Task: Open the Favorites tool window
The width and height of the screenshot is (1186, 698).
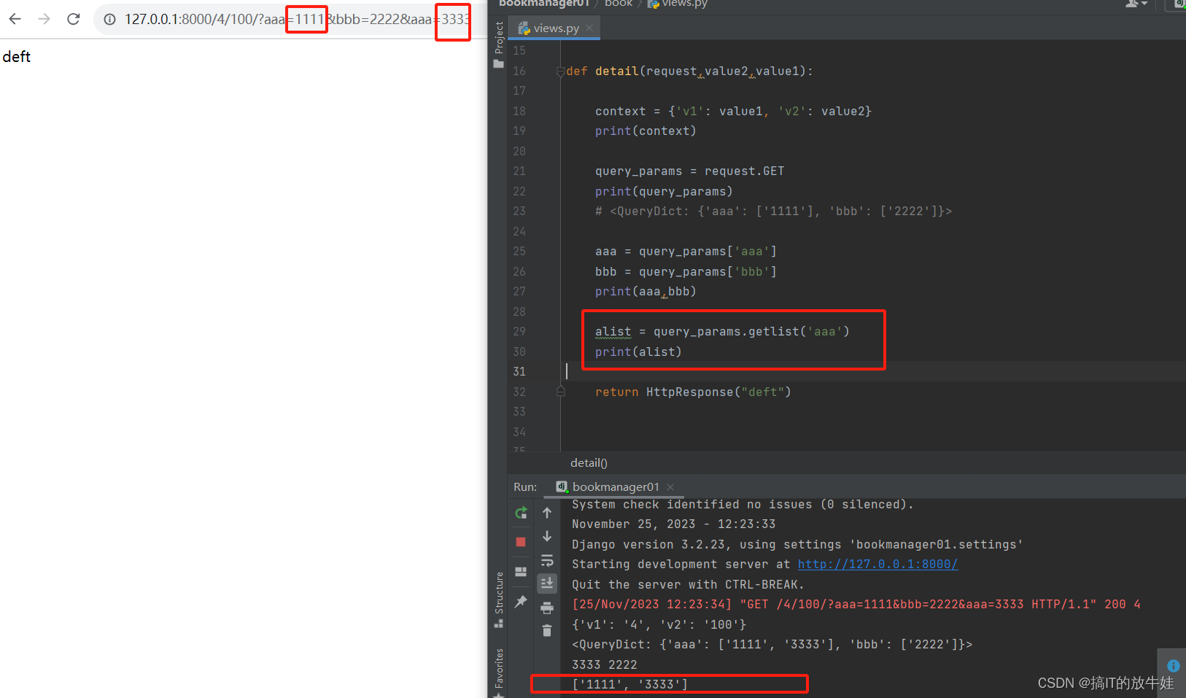Action: click(x=499, y=672)
